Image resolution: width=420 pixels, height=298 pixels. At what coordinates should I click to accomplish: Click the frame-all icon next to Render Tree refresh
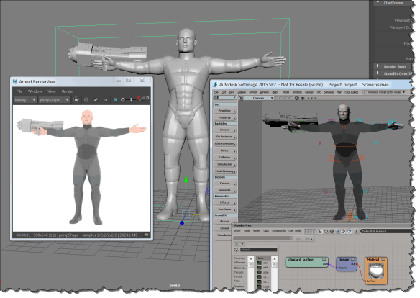332,231
